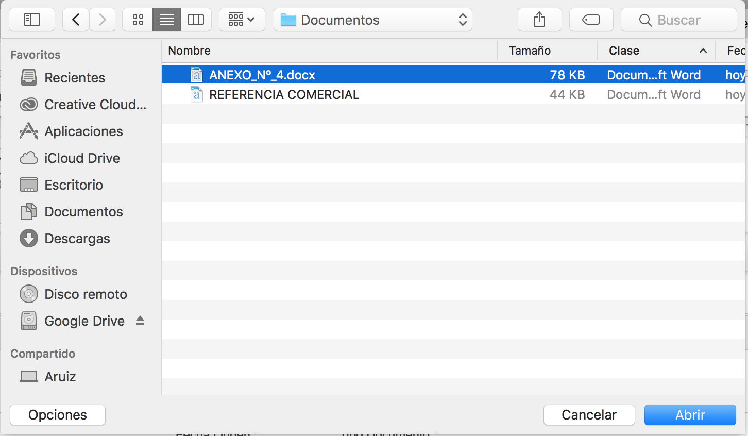
Task: Open Aruiz under Compartido
Action: tap(60, 377)
